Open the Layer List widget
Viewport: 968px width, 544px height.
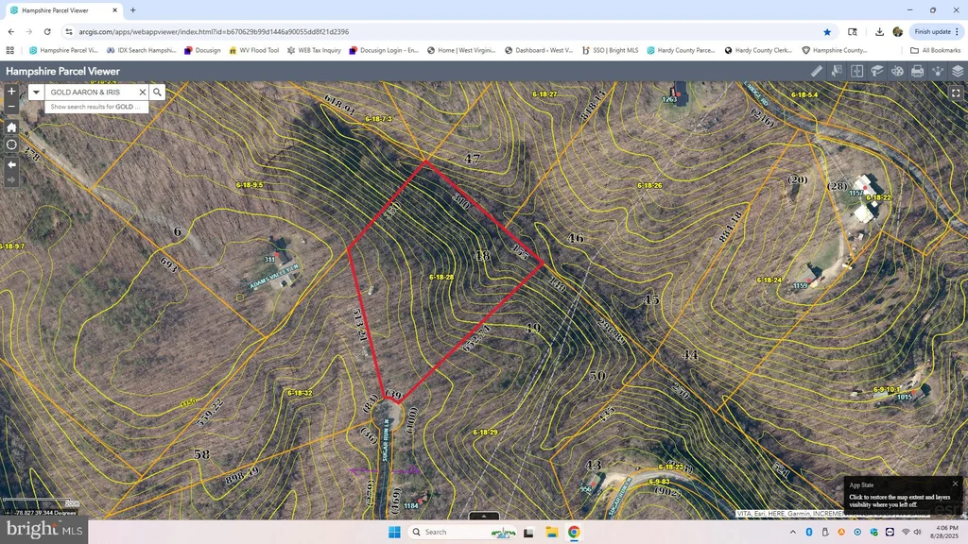coord(958,72)
